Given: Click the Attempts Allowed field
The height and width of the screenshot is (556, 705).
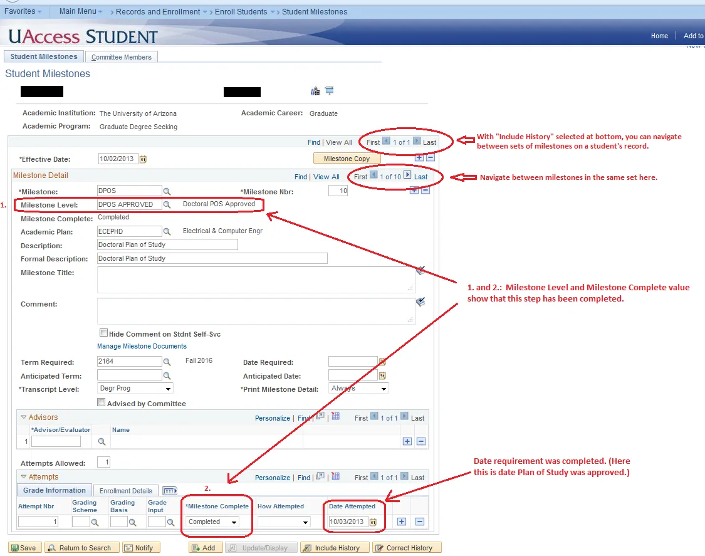Looking at the screenshot, I should 103,462.
